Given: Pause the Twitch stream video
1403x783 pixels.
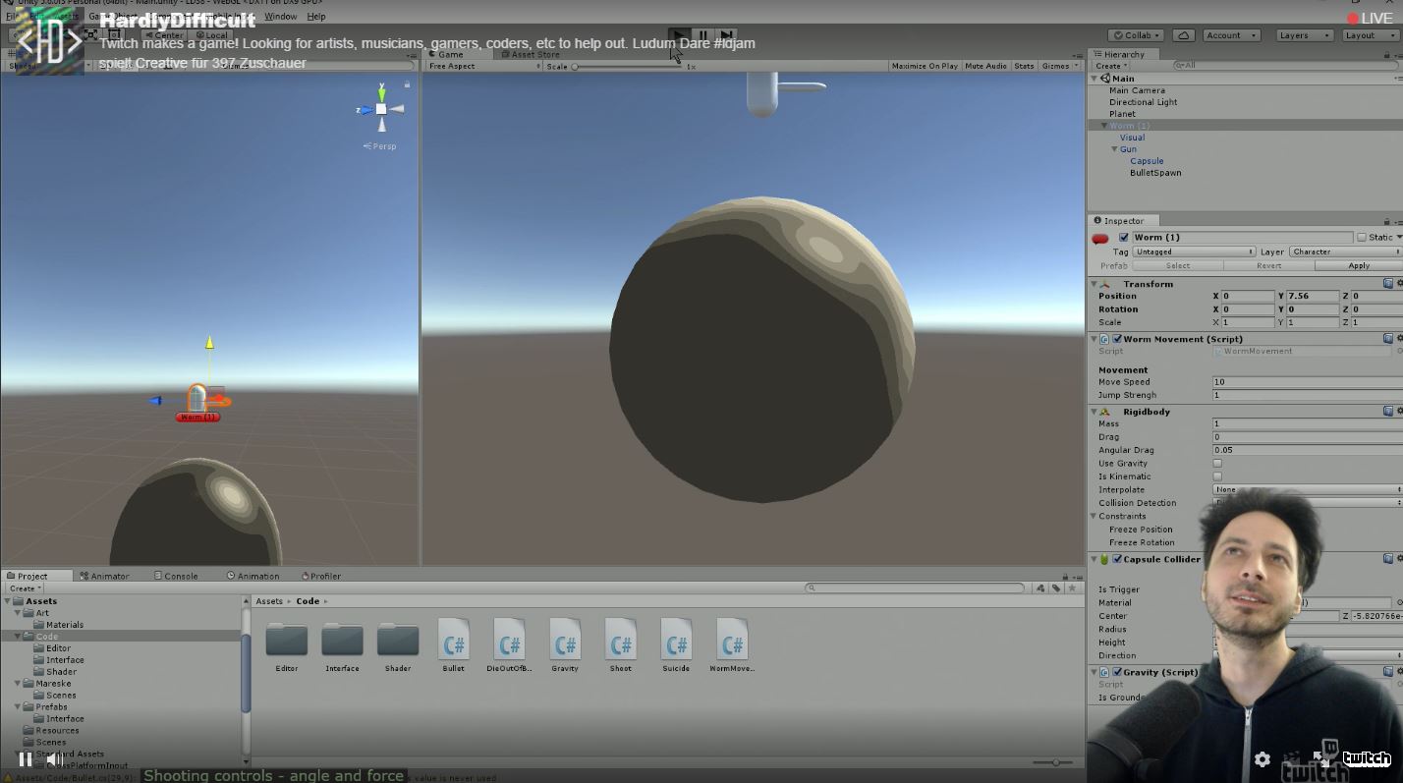Looking at the screenshot, I should [x=26, y=758].
